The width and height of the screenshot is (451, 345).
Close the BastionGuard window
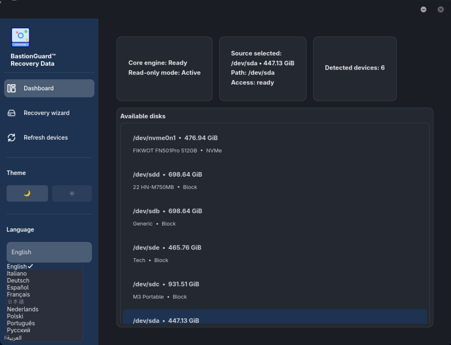click(x=440, y=10)
